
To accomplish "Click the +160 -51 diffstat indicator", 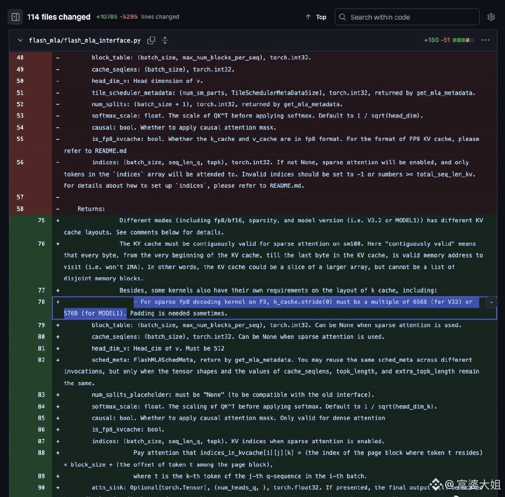I will pos(448,40).
